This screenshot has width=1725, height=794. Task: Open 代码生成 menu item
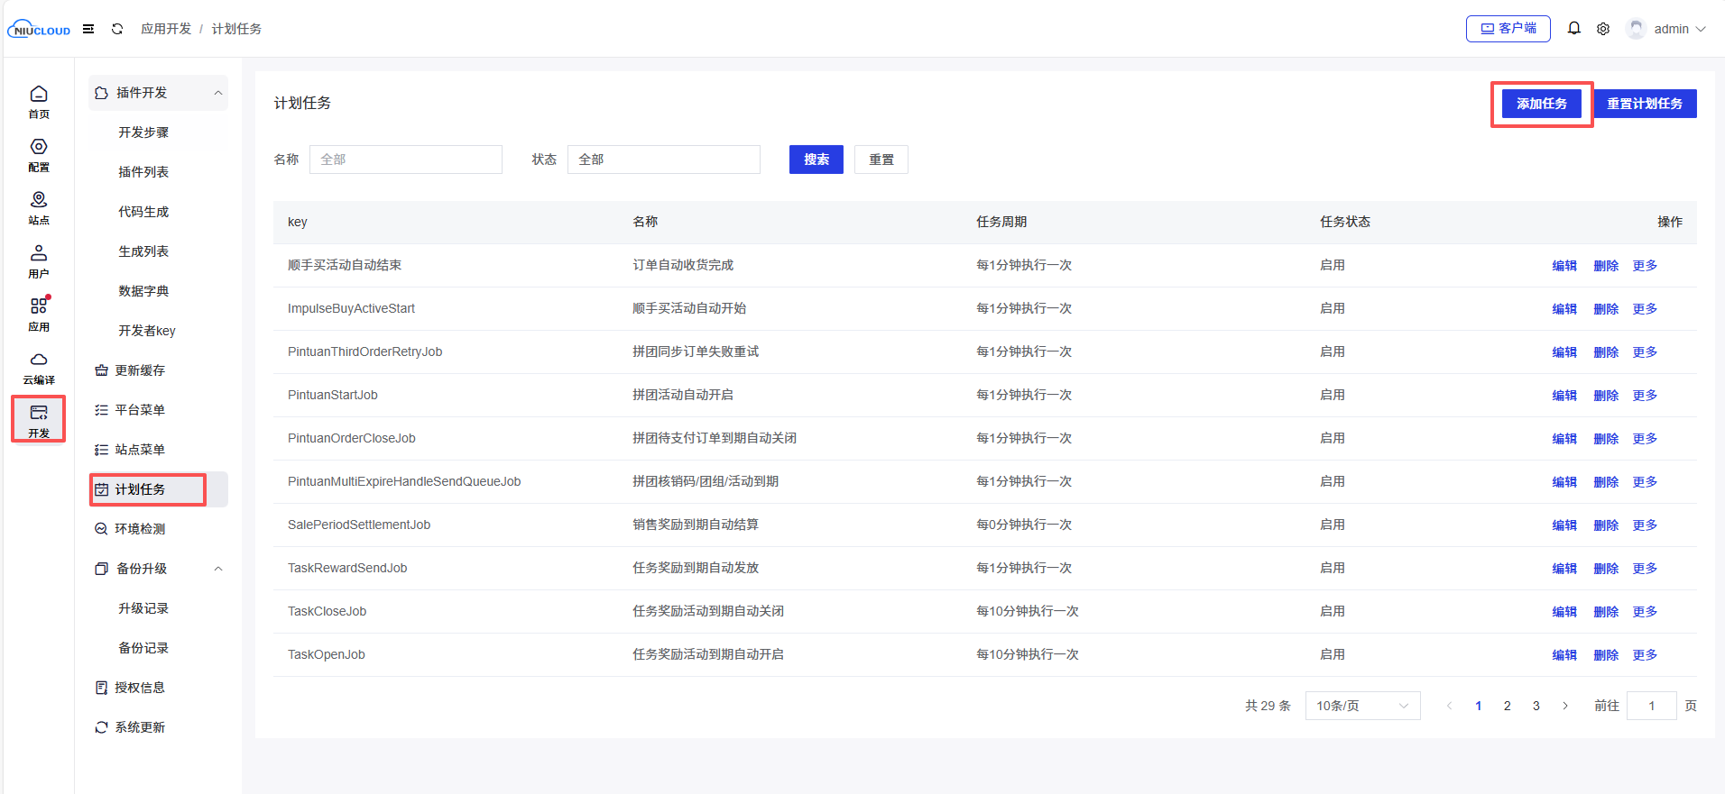(x=143, y=212)
